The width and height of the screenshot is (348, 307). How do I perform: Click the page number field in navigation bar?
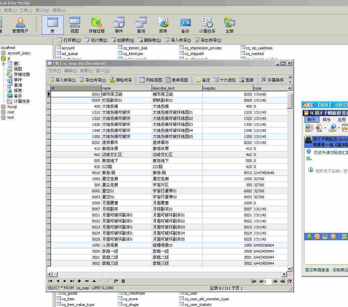(267, 281)
